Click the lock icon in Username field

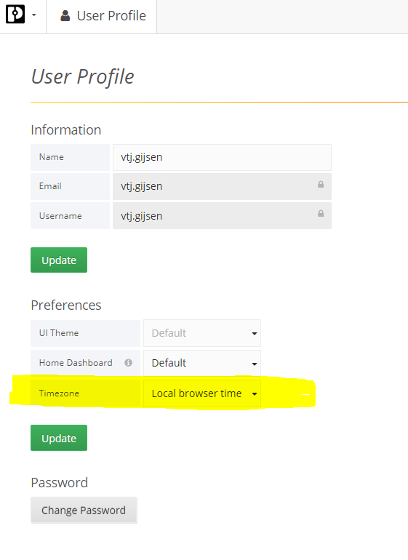[x=321, y=214]
